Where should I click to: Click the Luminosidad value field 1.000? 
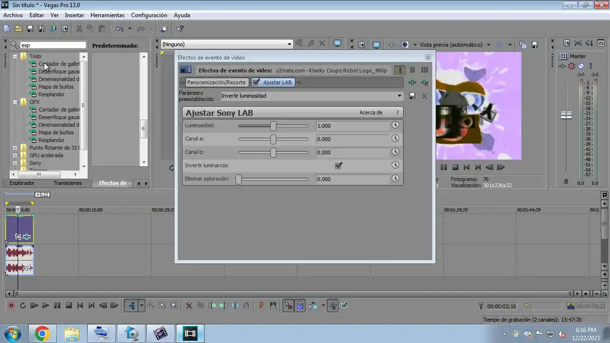coord(353,126)
